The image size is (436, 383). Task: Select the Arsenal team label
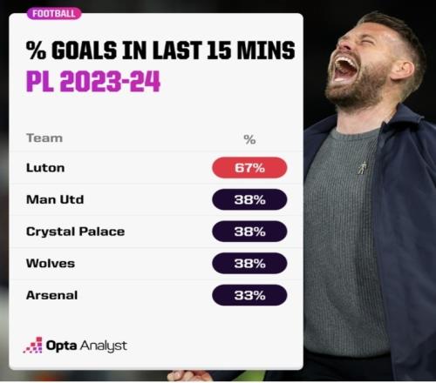(52, 295)
